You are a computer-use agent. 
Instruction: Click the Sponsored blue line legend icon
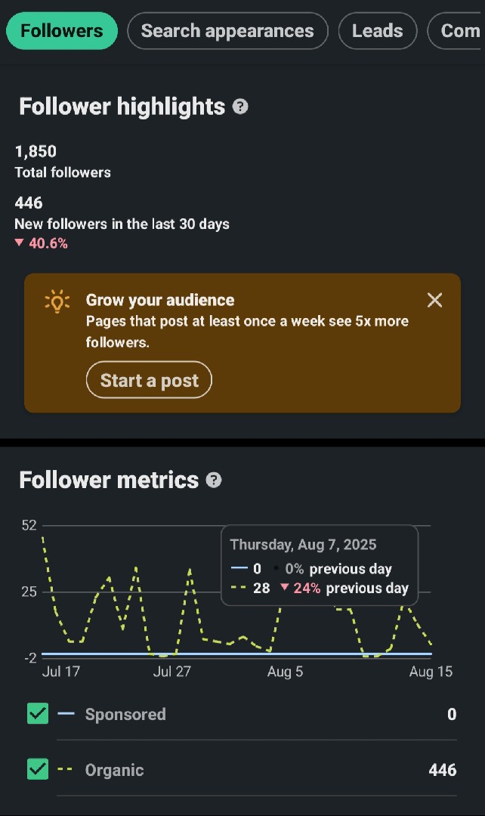66,713
